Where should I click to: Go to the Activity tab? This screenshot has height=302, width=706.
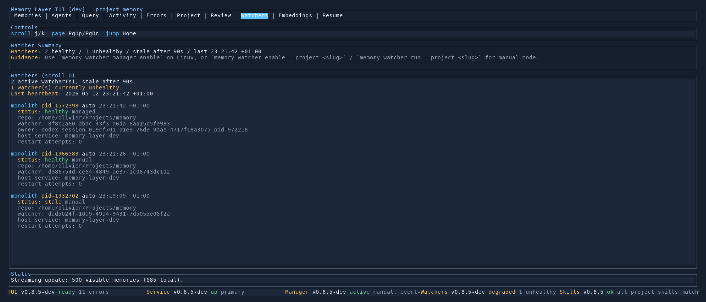(122, 15)
